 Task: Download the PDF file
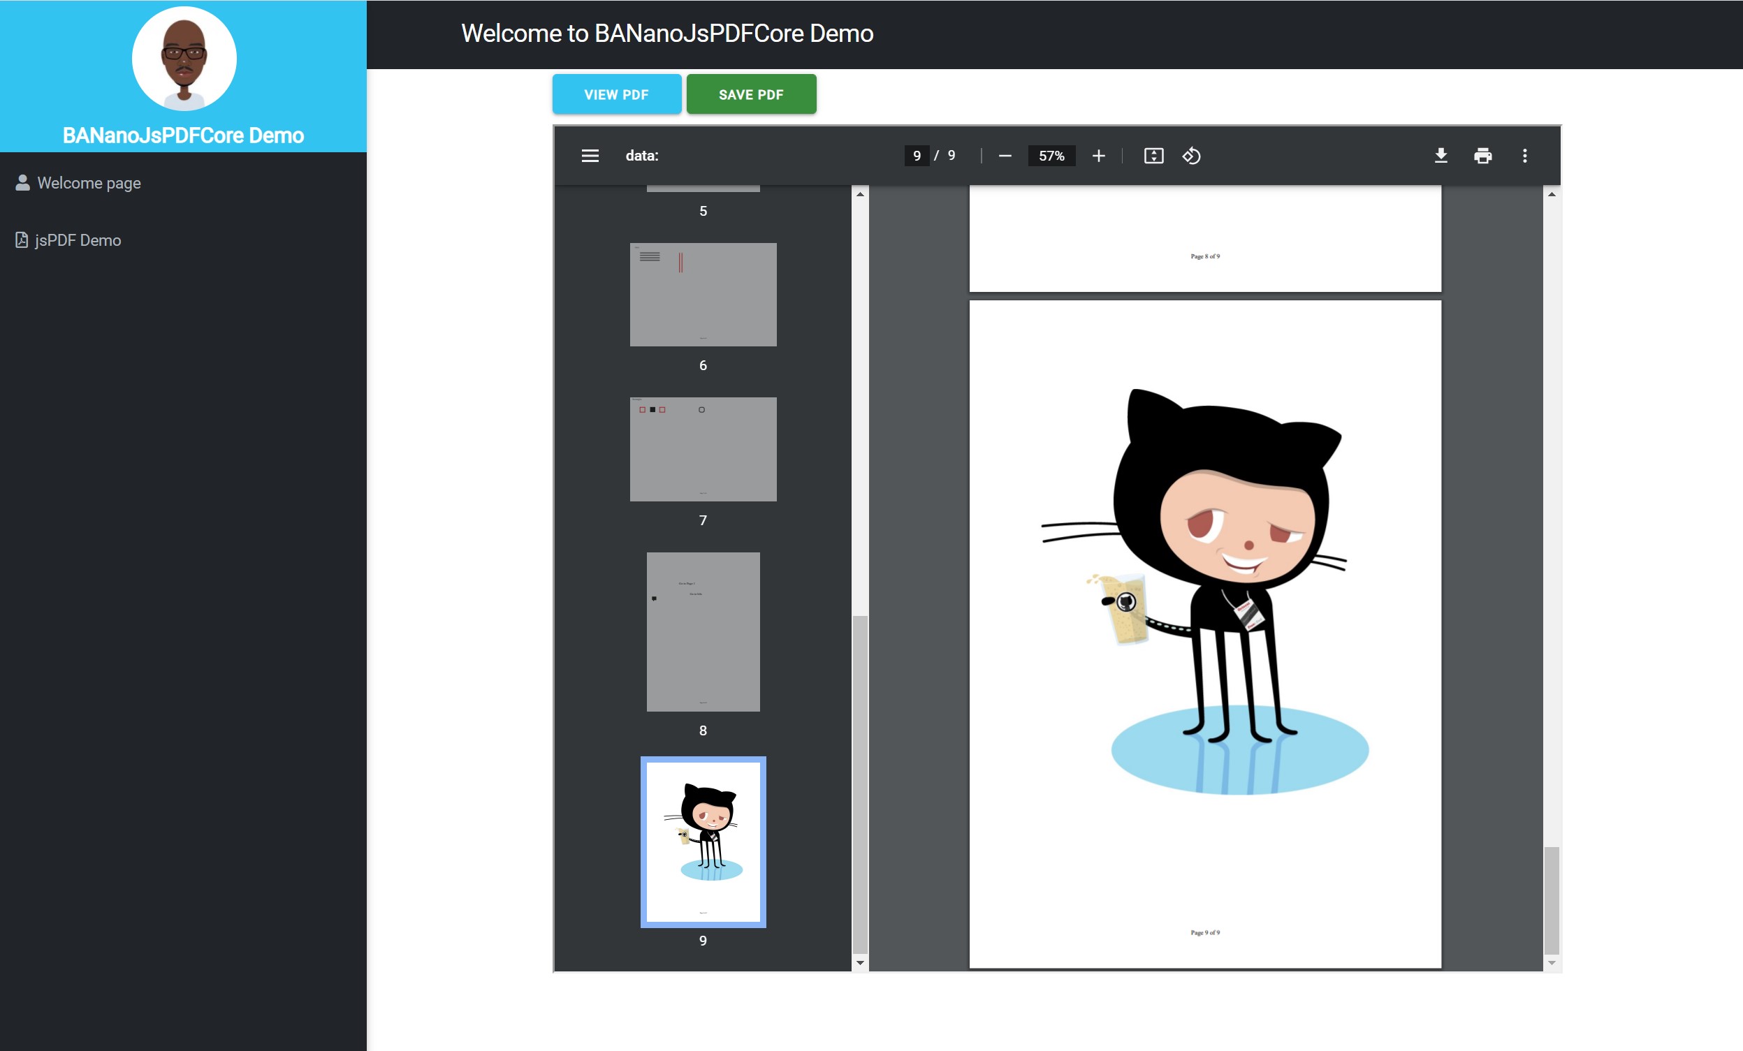click(x=1441, y=156)
